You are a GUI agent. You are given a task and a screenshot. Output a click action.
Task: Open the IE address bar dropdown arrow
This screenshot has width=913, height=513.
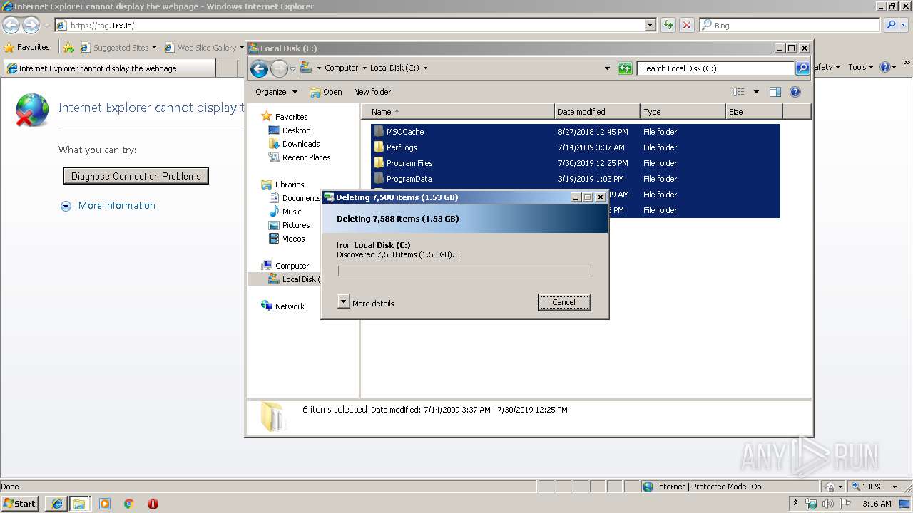pos(650,25)
